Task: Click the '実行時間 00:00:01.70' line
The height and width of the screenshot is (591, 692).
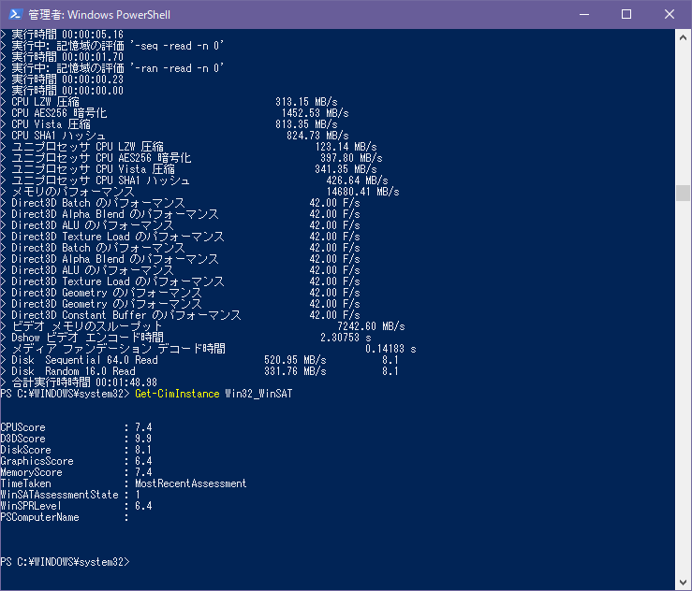Action: point(67,57)
